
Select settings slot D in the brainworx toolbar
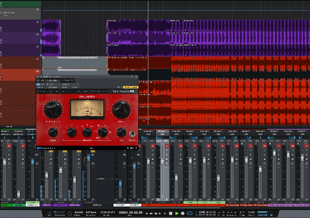pos(74,91)
